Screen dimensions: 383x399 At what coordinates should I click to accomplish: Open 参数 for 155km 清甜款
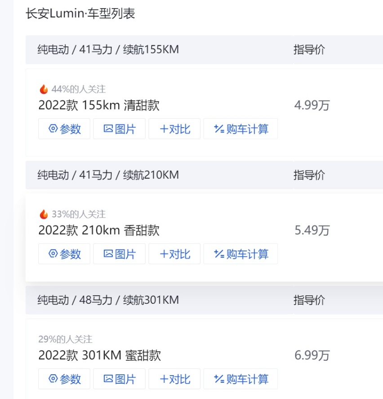[64, 129]
